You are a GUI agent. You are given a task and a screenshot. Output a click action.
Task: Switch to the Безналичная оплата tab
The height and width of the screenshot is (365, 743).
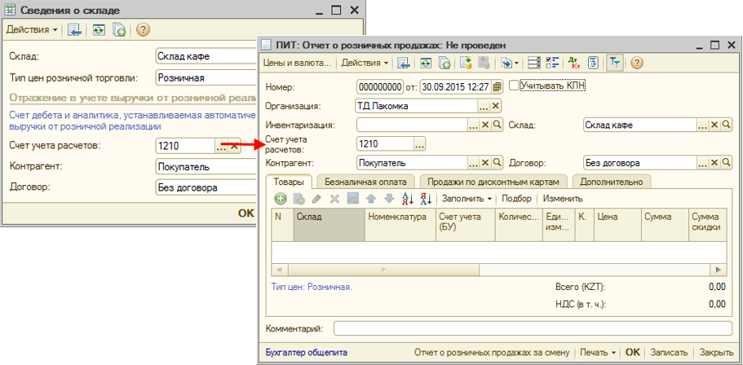pyautogui.click(x=366, y=182)
